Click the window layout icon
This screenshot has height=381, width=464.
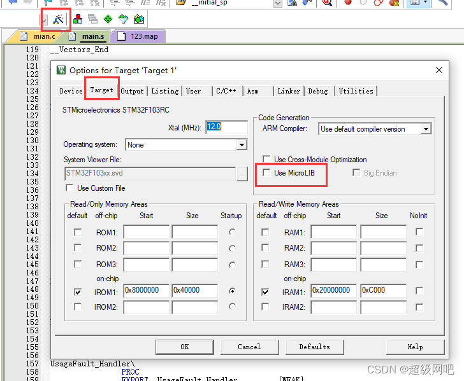415,3
